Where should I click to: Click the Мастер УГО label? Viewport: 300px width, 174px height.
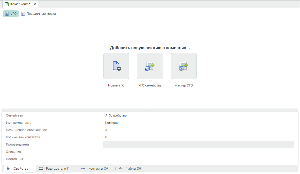184,85
